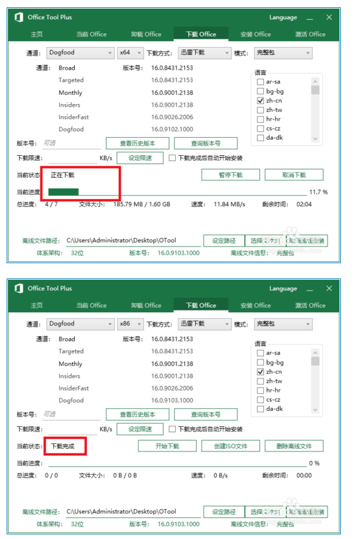Viewport: 364px width, 539px height.
Task: Check bg-bg language in x64 window
Action: point(261,91)
